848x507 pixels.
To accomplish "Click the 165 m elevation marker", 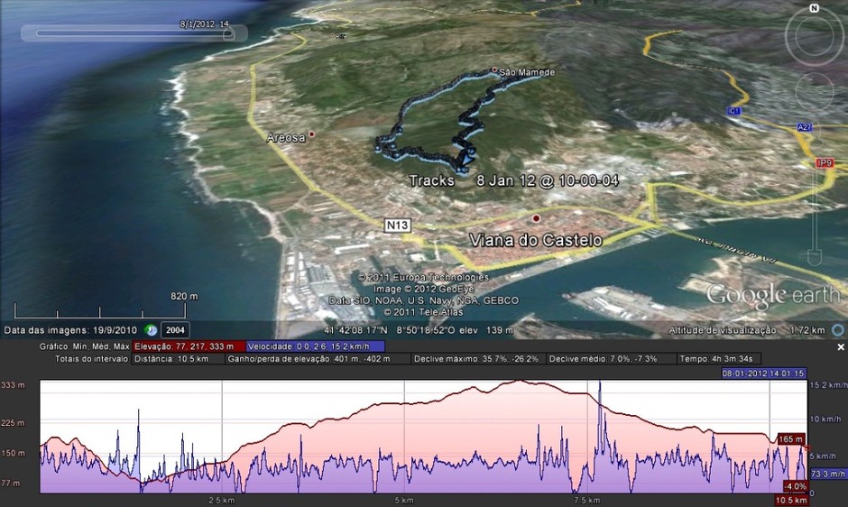I will [790, 439].
